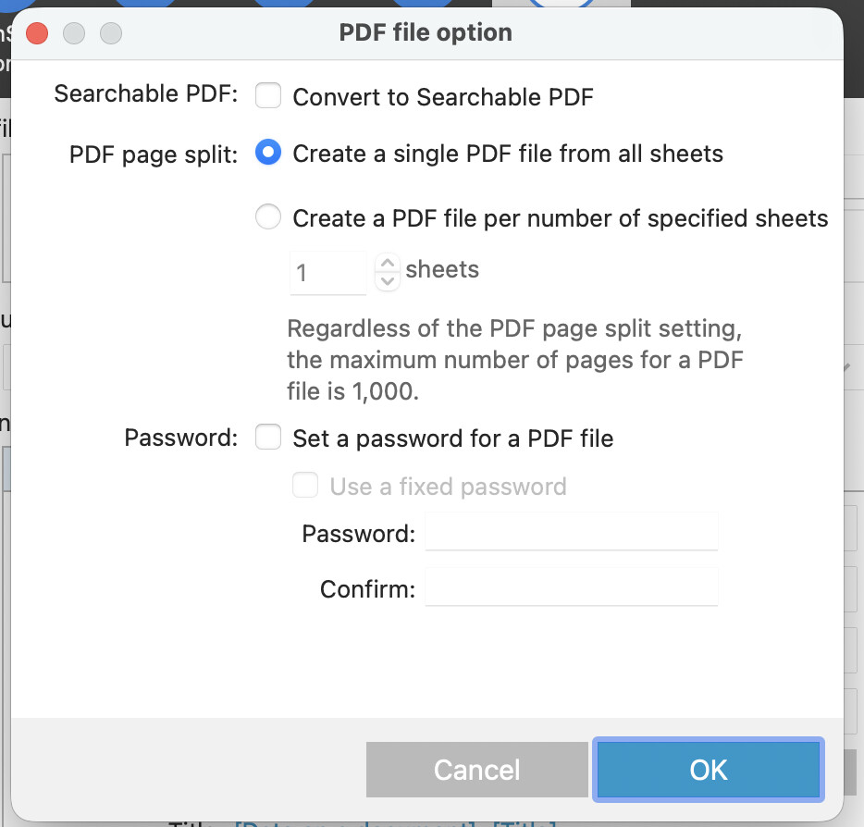864x827 pixels.
Task: Click the PDF file option title bar
Action: 426,33
